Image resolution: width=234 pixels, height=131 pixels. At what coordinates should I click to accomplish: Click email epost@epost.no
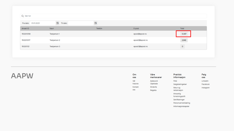tap(140, 34)
